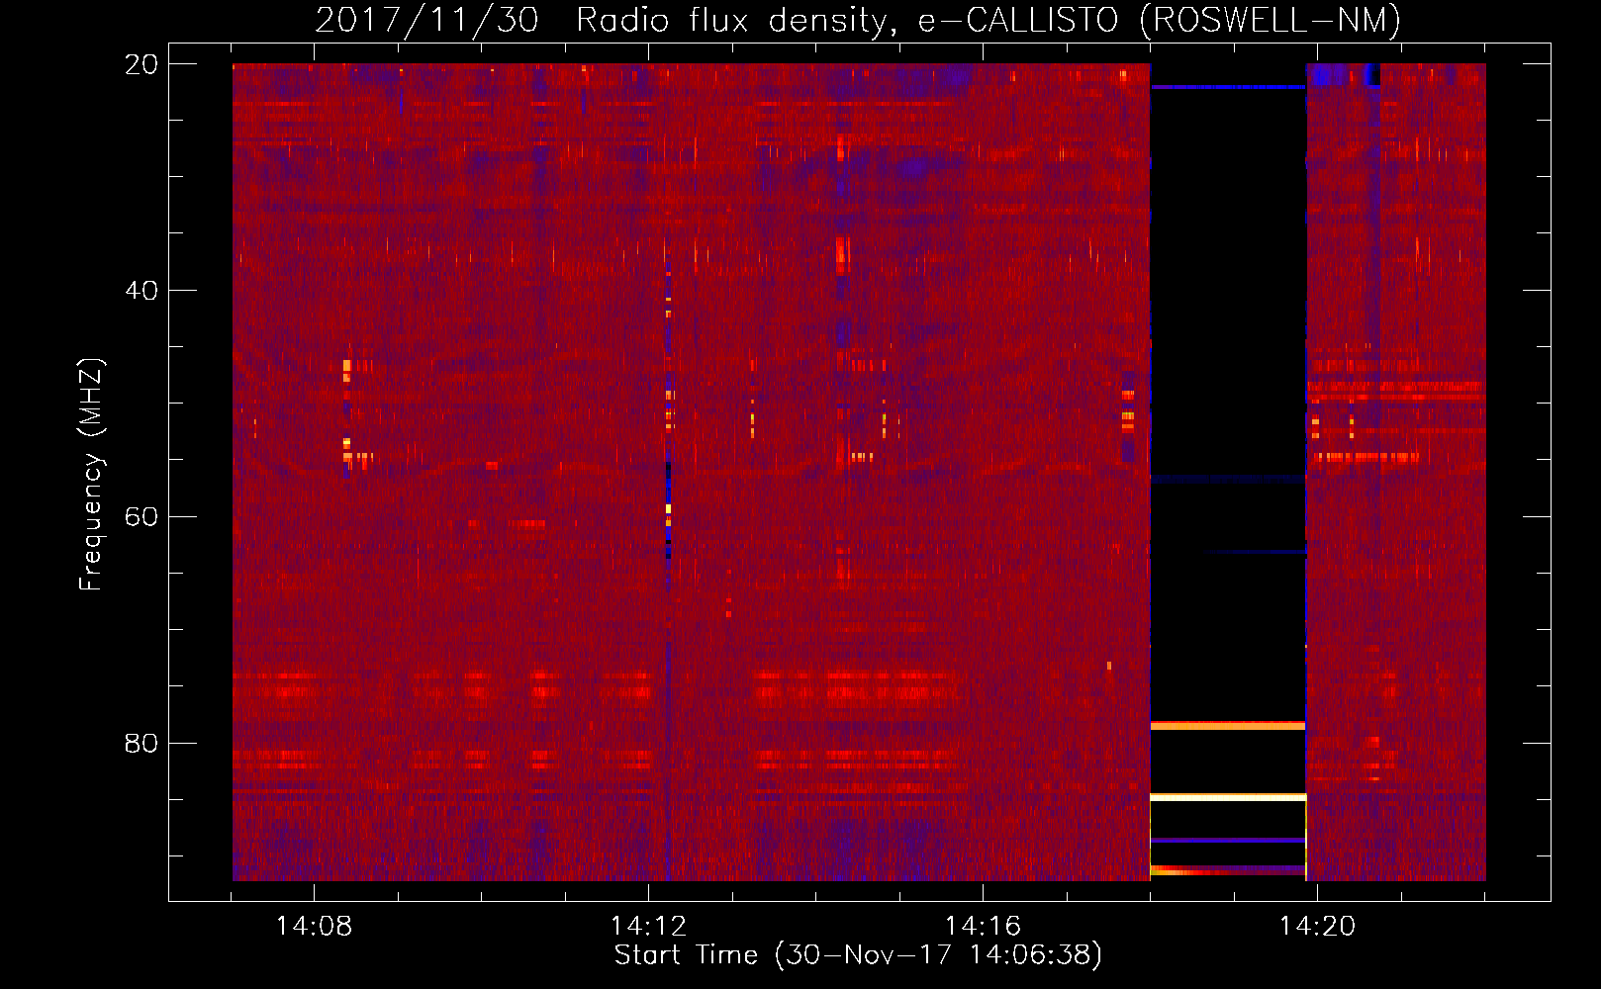The height and width of the screenshot is (989, 1601).
Task: Click the bright white band inside the data gap
Action: pyautogui.click(x=1228, y=796)
